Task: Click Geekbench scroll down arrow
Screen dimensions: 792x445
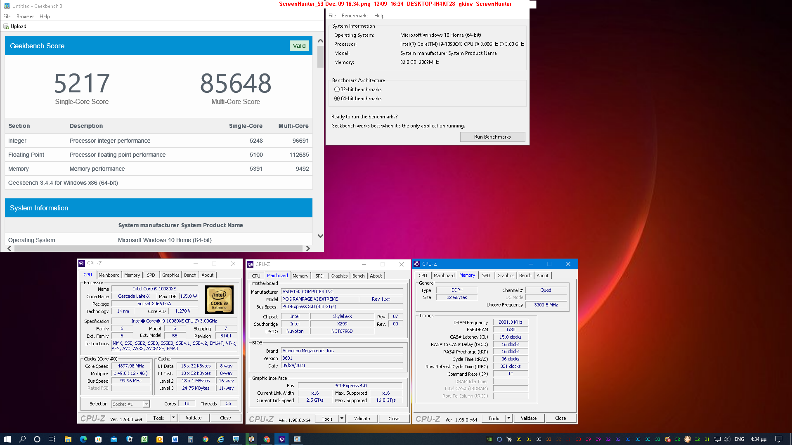Action: (x=320, y=236)
